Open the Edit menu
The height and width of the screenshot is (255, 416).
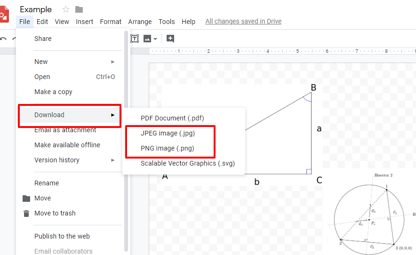coord(42,22)
